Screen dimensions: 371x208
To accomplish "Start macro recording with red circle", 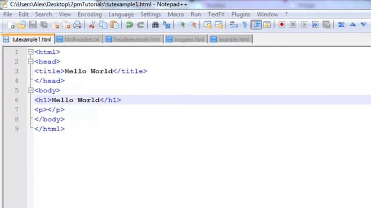I will (x=282, y=24).
